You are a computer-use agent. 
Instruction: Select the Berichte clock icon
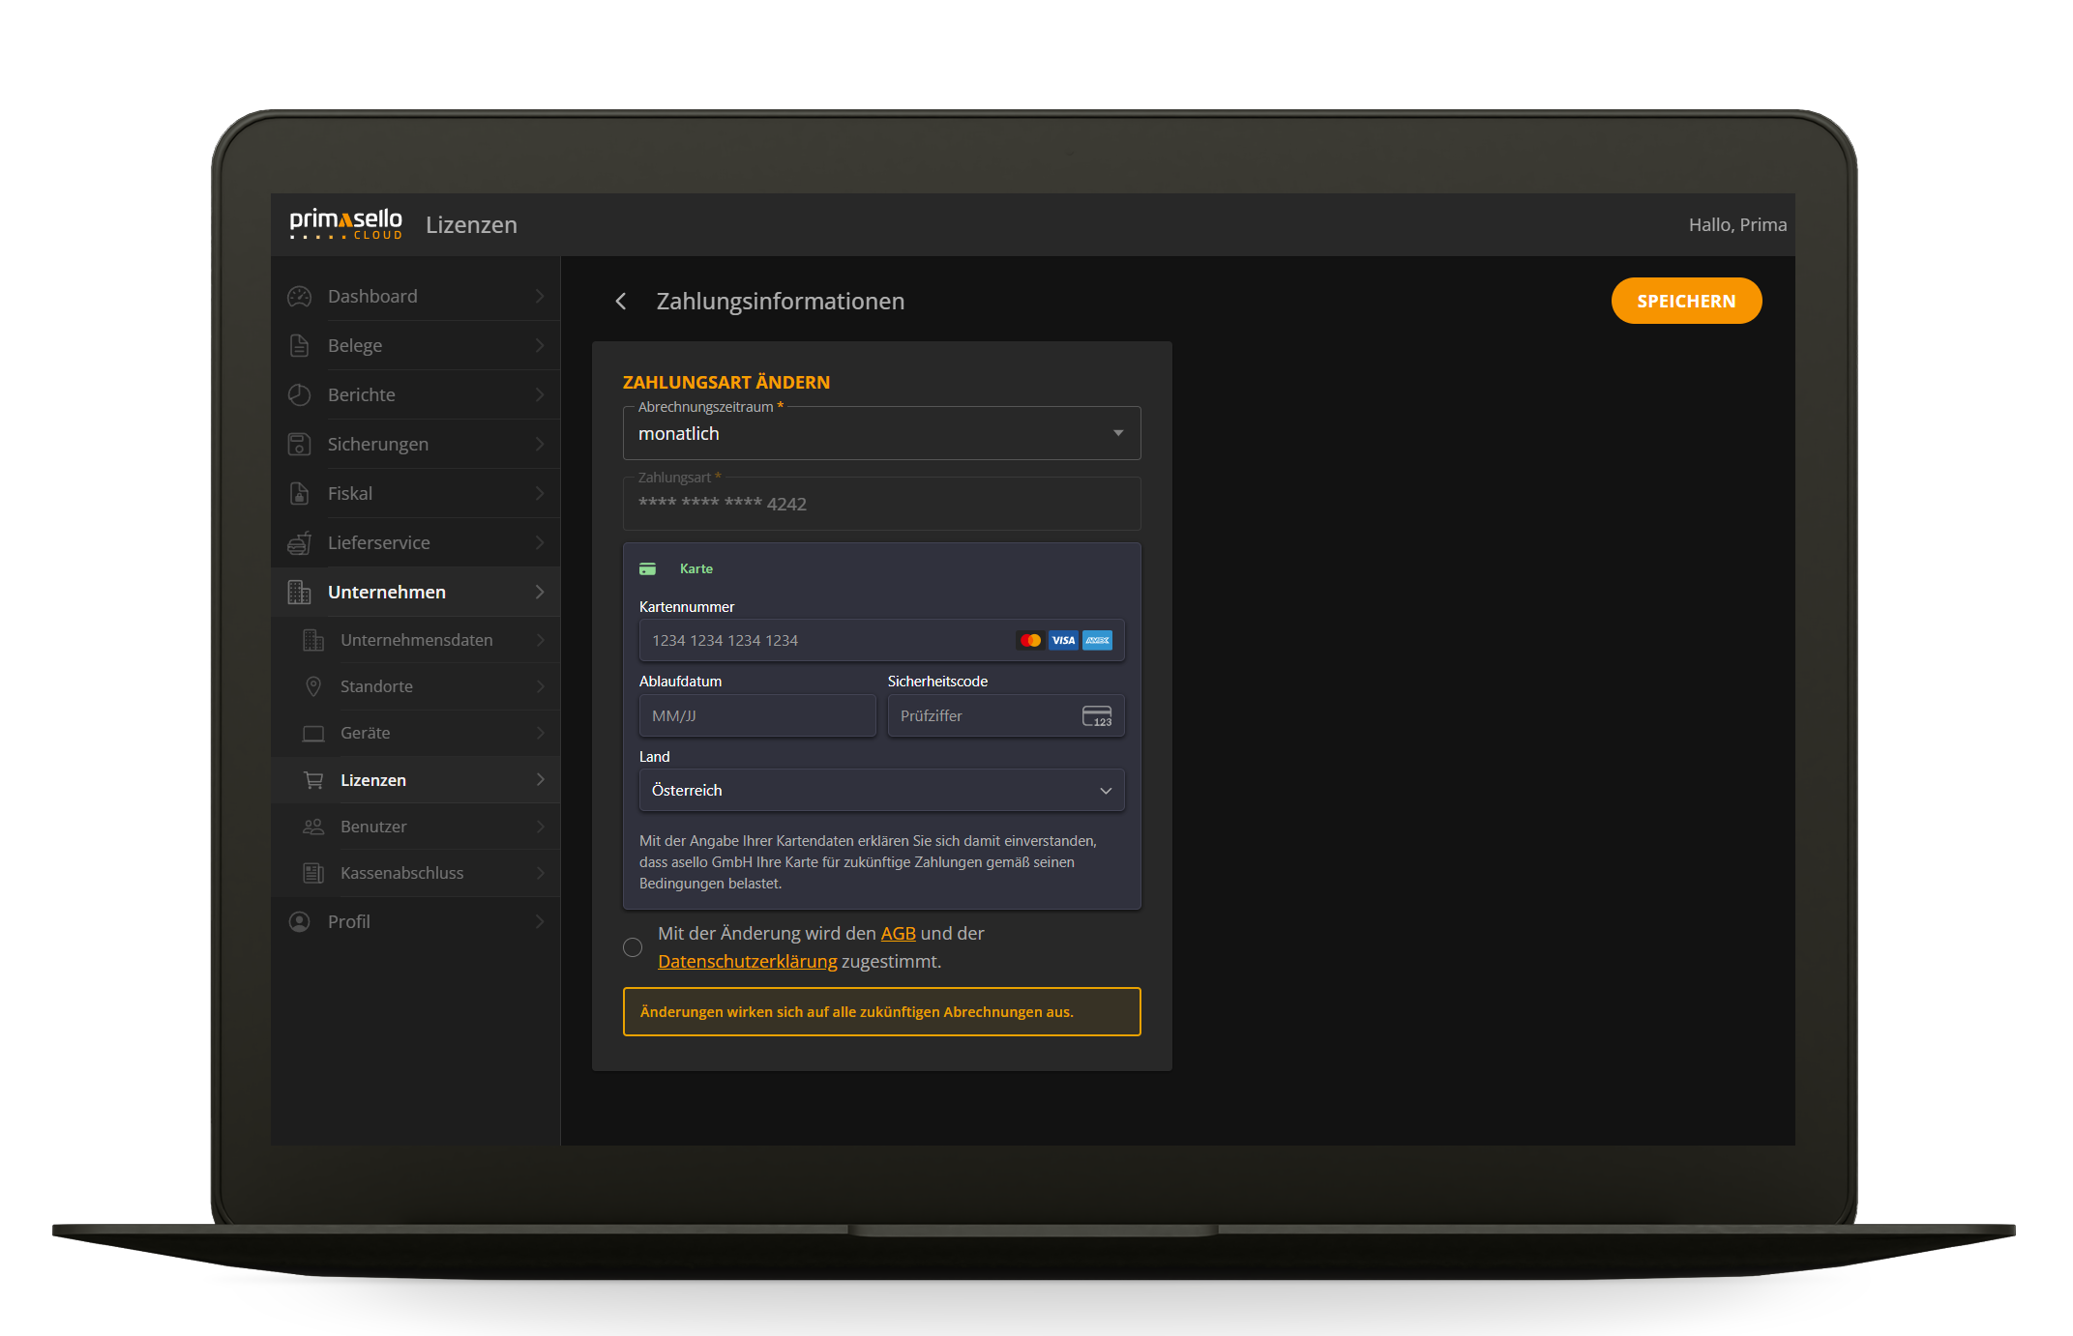tap(300, 394)
